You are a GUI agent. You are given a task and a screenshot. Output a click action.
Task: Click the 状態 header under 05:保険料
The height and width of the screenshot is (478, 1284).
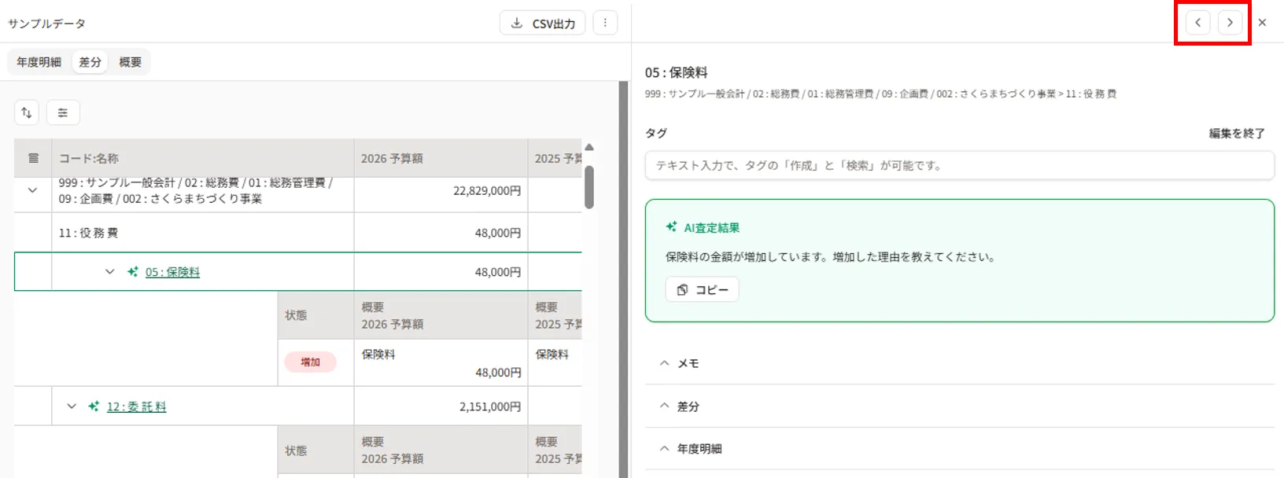pos(316,315)
